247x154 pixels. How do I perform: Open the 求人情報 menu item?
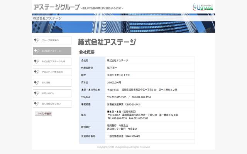point(52,83)
